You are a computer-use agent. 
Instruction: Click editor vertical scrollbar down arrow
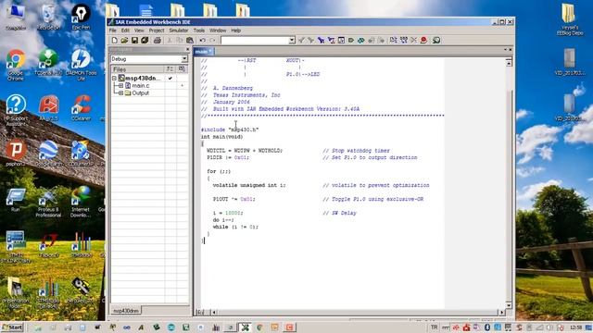pyautogui.click(x=509, y=305)
